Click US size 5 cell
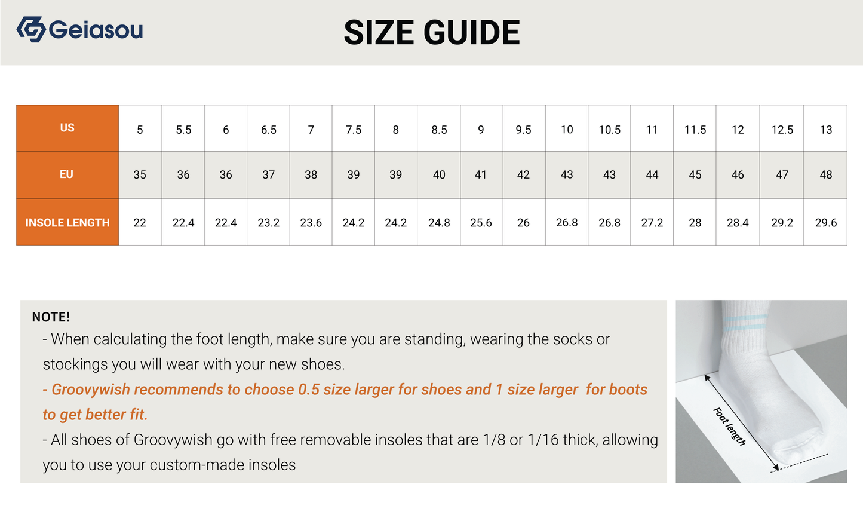This screenshot has height=521, width=863. 140,130
